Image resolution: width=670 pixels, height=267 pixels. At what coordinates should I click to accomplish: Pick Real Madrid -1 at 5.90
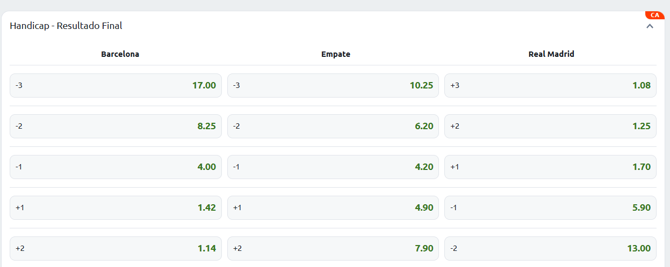click(x=550, y=207)
